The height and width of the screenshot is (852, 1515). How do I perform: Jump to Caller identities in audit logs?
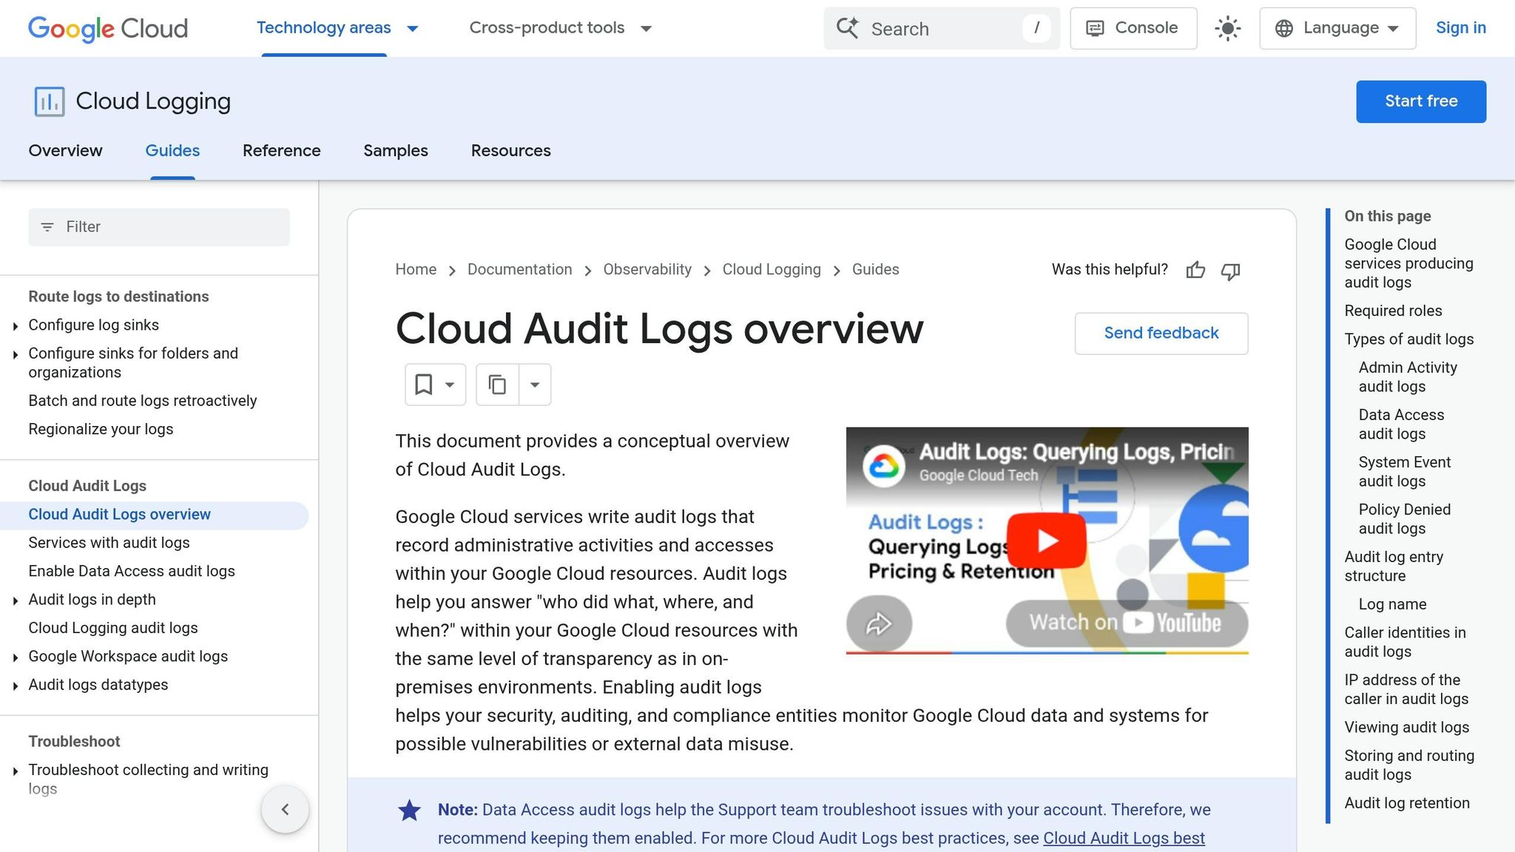pos(1405,642)
